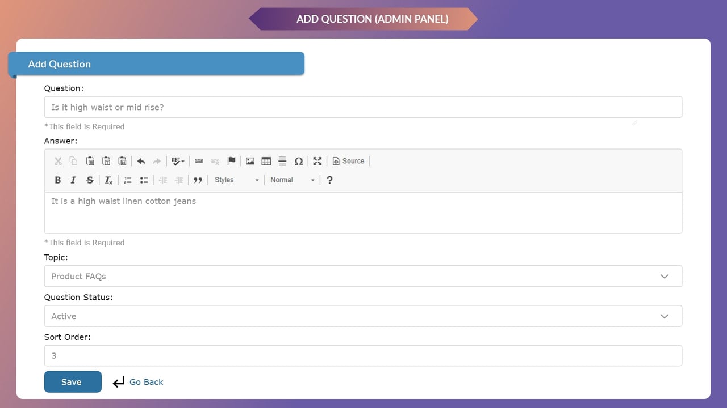Insert a numbered list

click(128, 180)
